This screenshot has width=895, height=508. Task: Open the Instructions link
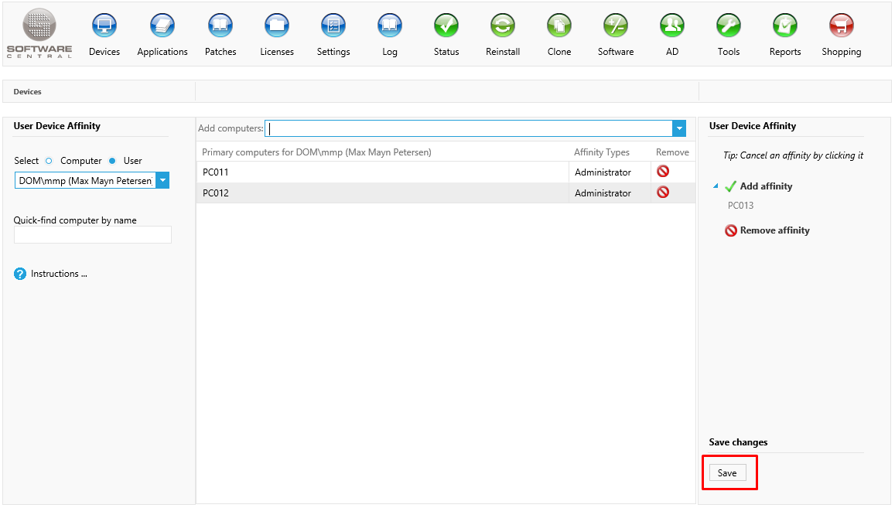[59, 274]
